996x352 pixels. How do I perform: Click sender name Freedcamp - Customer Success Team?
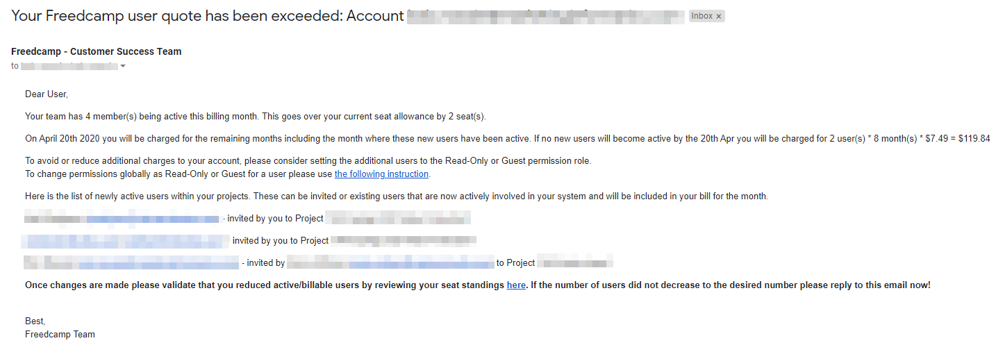(97, 51)
